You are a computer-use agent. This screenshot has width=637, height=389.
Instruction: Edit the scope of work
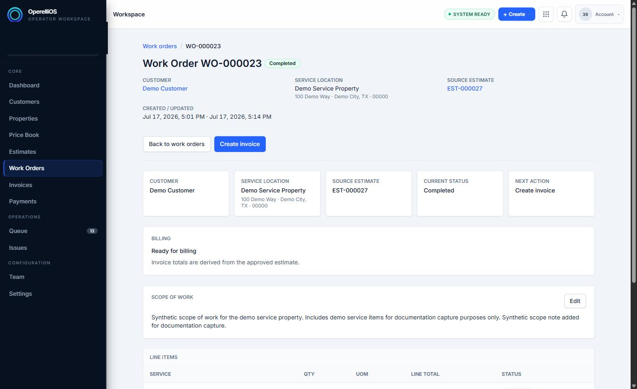point(575,301)
